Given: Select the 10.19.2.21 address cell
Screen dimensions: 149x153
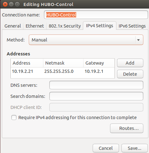Looking at the screenshot, I should [x=22, y=71].
